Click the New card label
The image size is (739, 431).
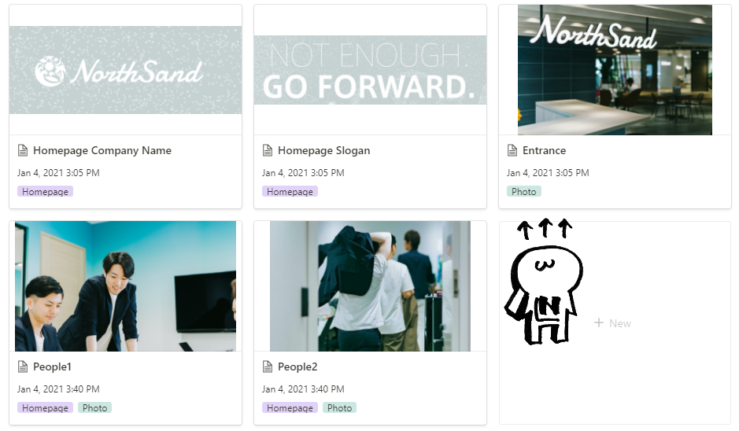619,323
